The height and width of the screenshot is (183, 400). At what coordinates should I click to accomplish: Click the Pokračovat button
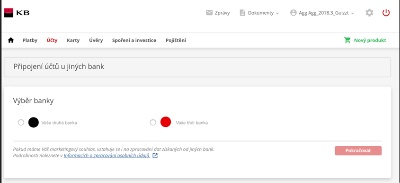tap(358, 150)
